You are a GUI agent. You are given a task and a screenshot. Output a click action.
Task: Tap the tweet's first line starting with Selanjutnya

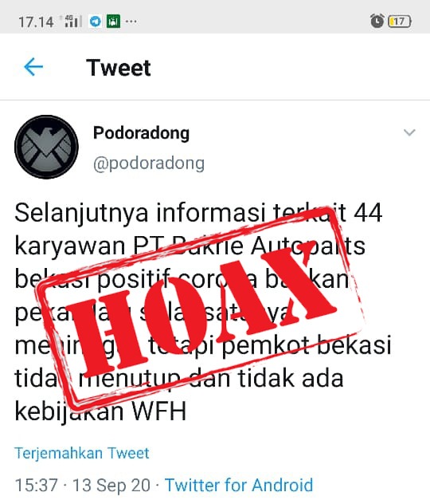coord(198,212)
